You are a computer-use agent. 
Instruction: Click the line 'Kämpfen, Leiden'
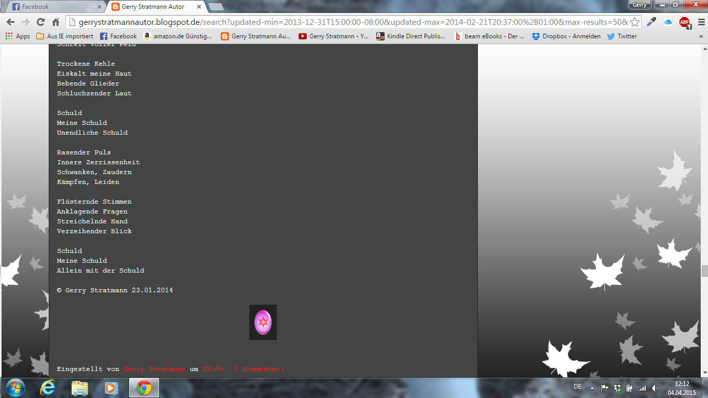[88, 182]
